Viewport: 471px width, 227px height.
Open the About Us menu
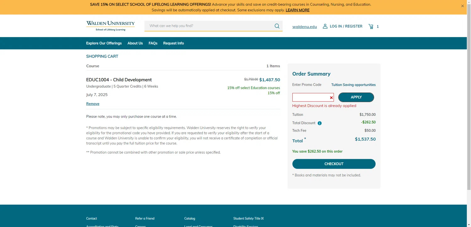135,43
